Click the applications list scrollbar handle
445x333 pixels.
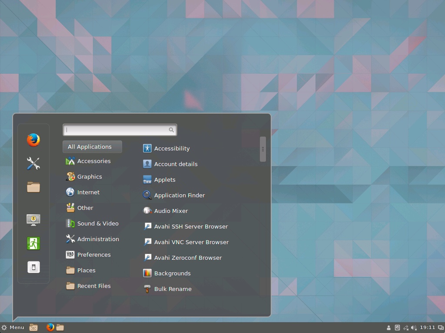262,149
